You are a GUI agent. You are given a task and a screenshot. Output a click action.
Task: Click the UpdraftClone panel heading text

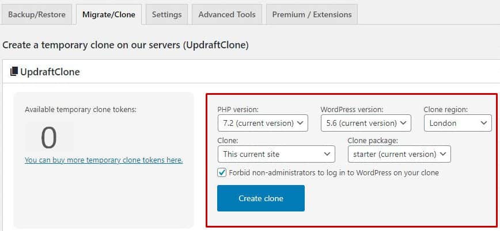(50, 72)
